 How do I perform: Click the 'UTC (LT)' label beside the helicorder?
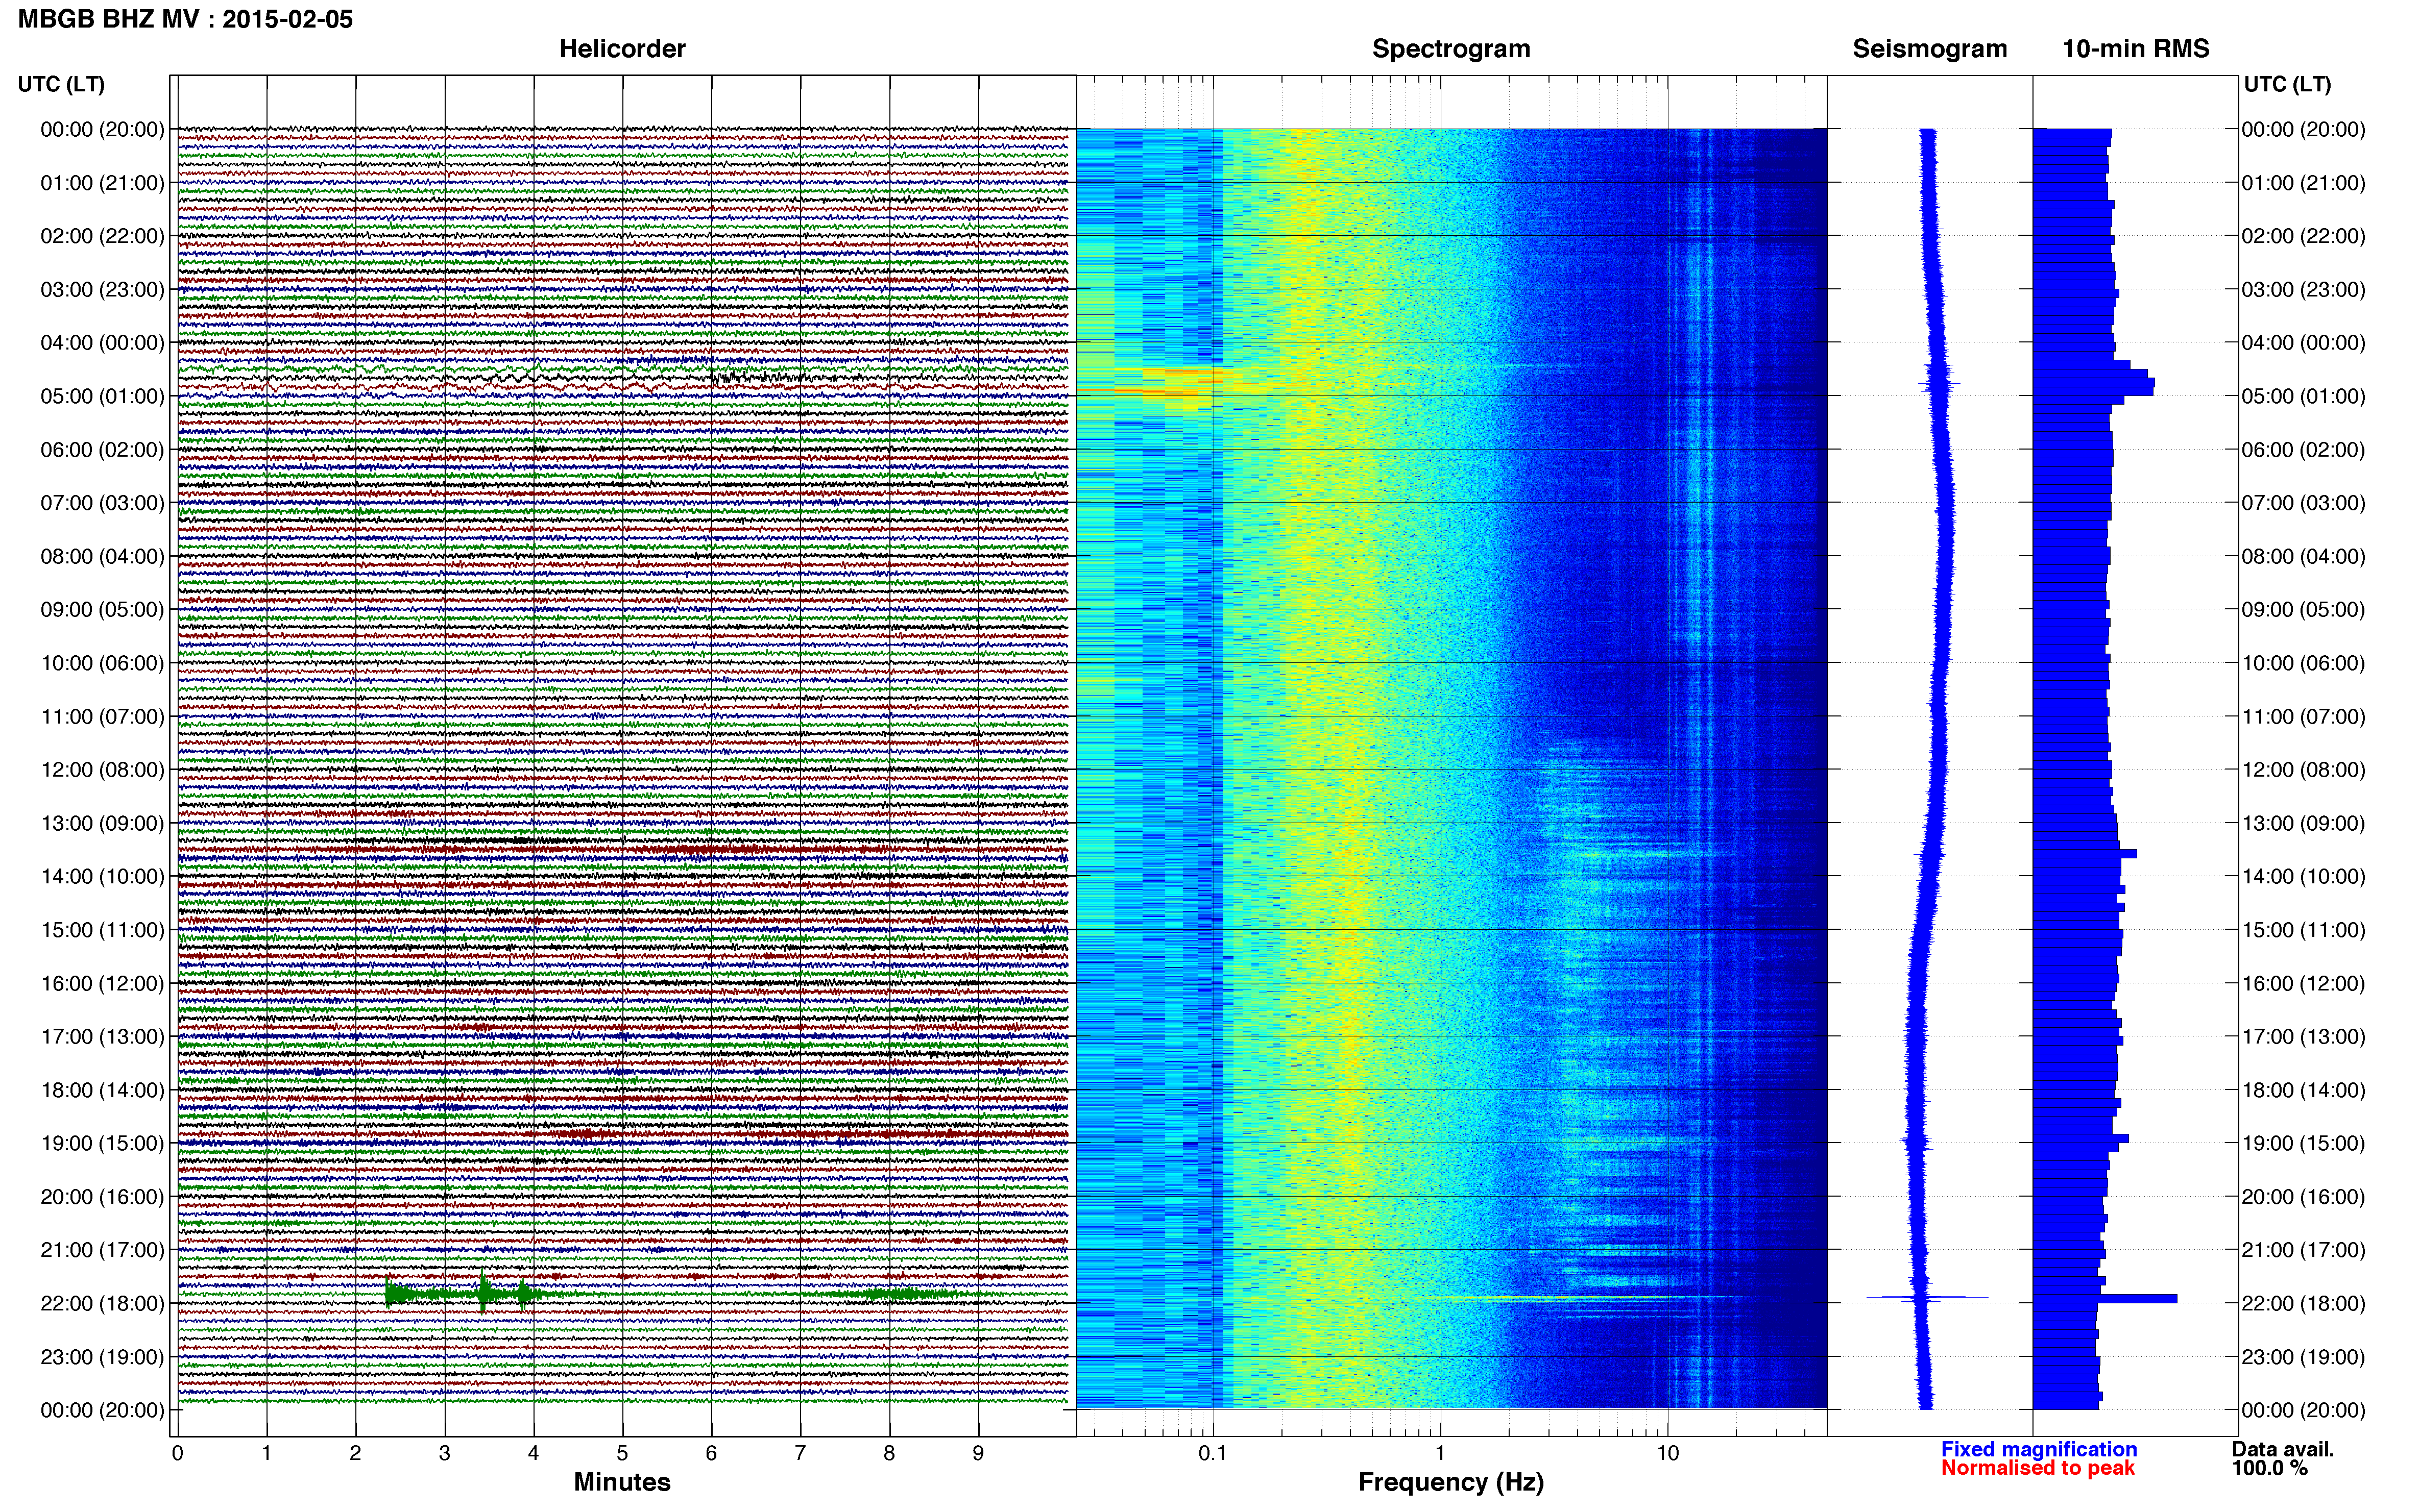[x=61, y=84]
